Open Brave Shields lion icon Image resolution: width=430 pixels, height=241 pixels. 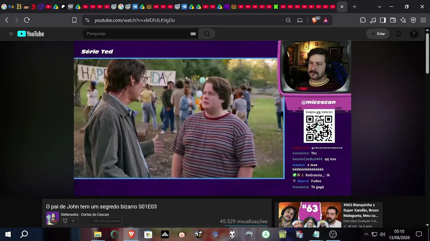click(x=314, y=20)
